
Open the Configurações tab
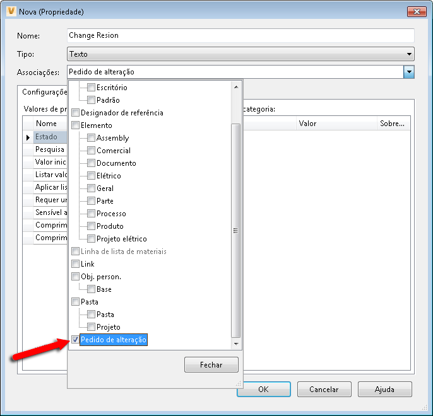44,92
